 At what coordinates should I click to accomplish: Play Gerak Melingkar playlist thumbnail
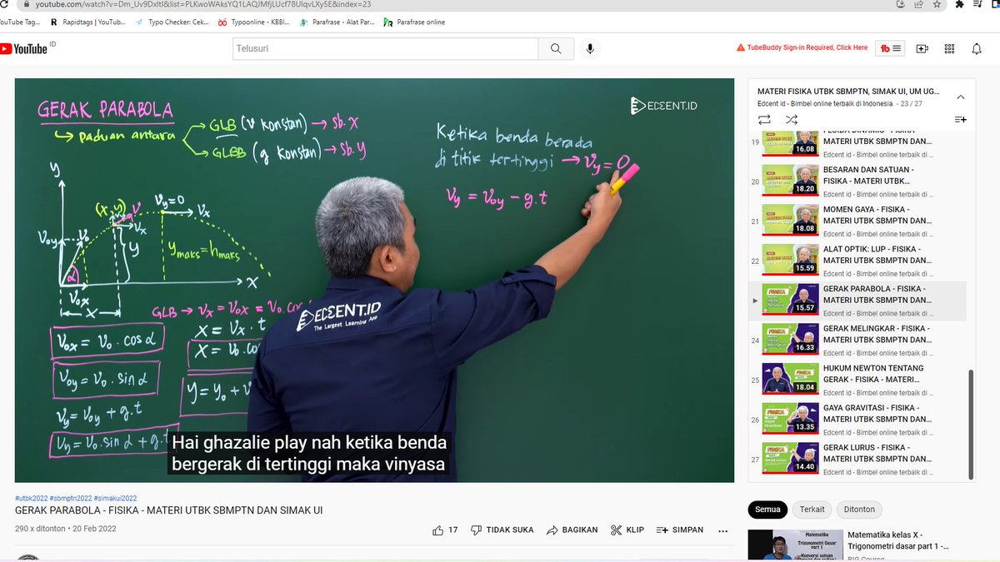(789, 339)
